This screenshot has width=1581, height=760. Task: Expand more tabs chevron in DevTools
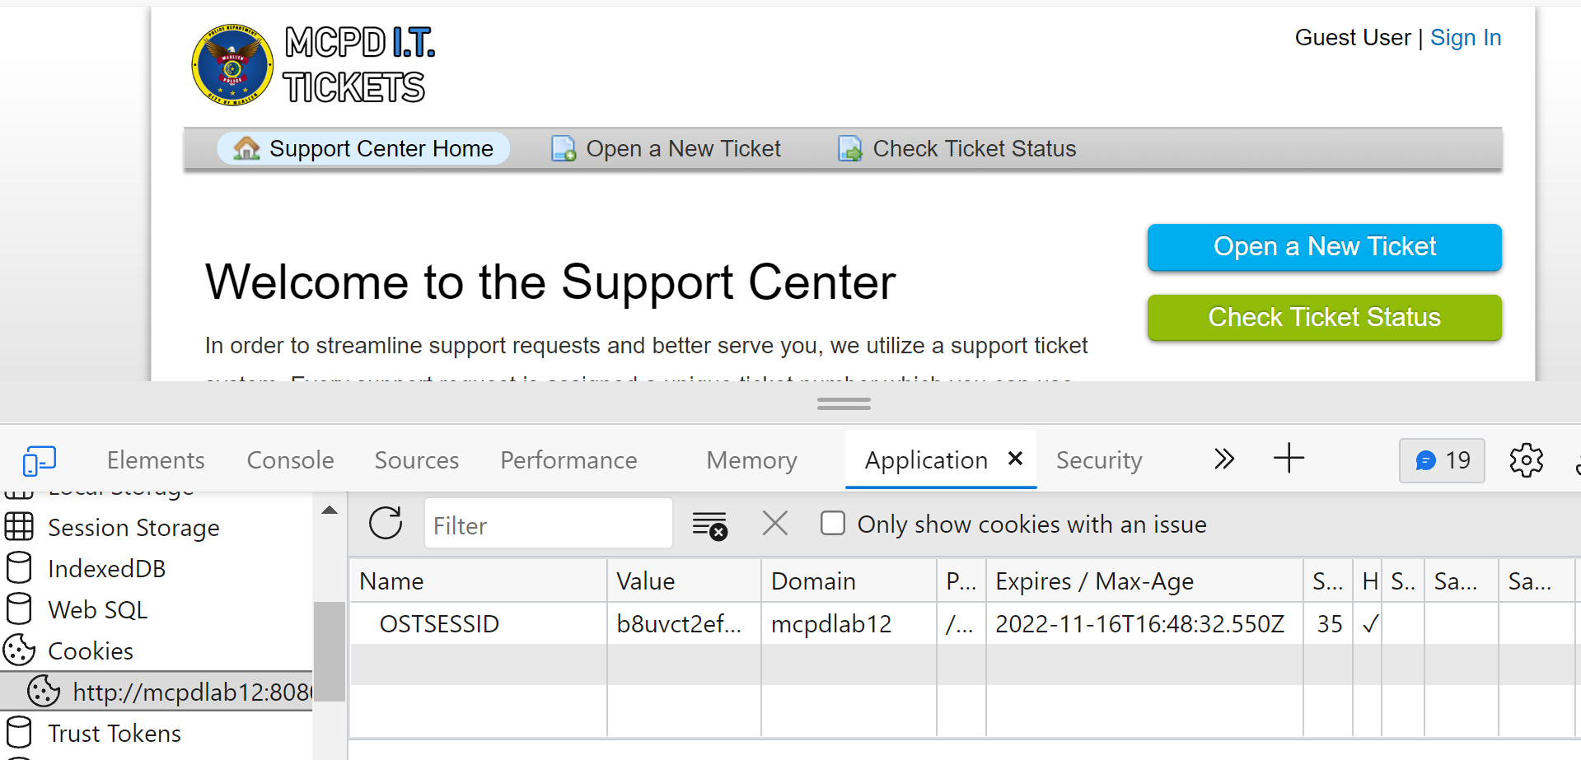[1224, 459]
